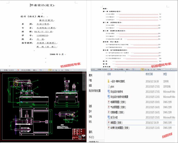Screen dimensions: 178x143
Task: Click 70% zoom level in right Word window
Action: [x=159, y=70]
